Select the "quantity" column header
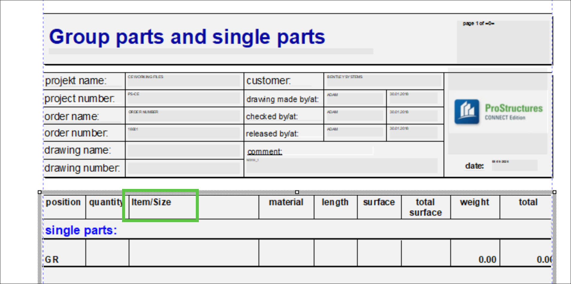 click(x=106, y=202)
